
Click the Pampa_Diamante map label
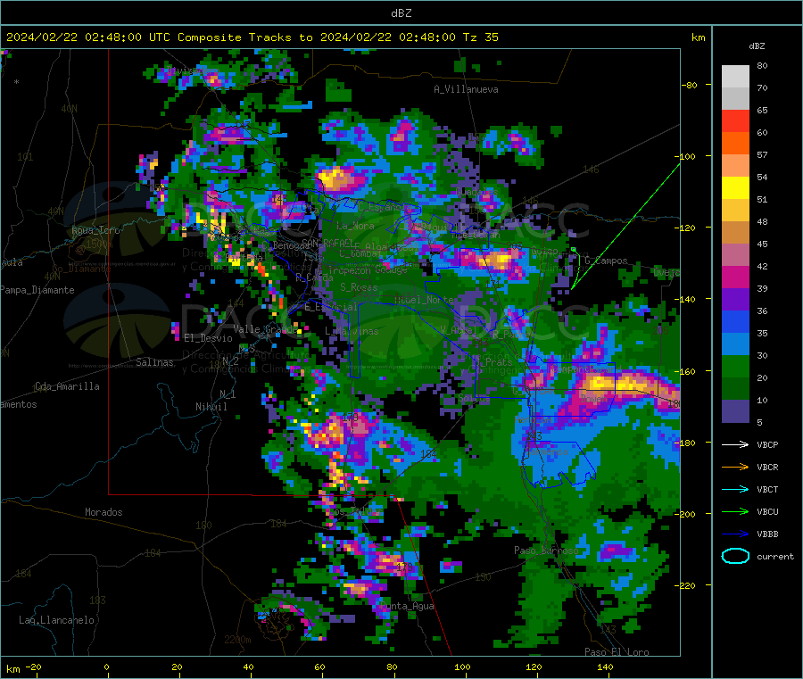(x=37, y=290)
